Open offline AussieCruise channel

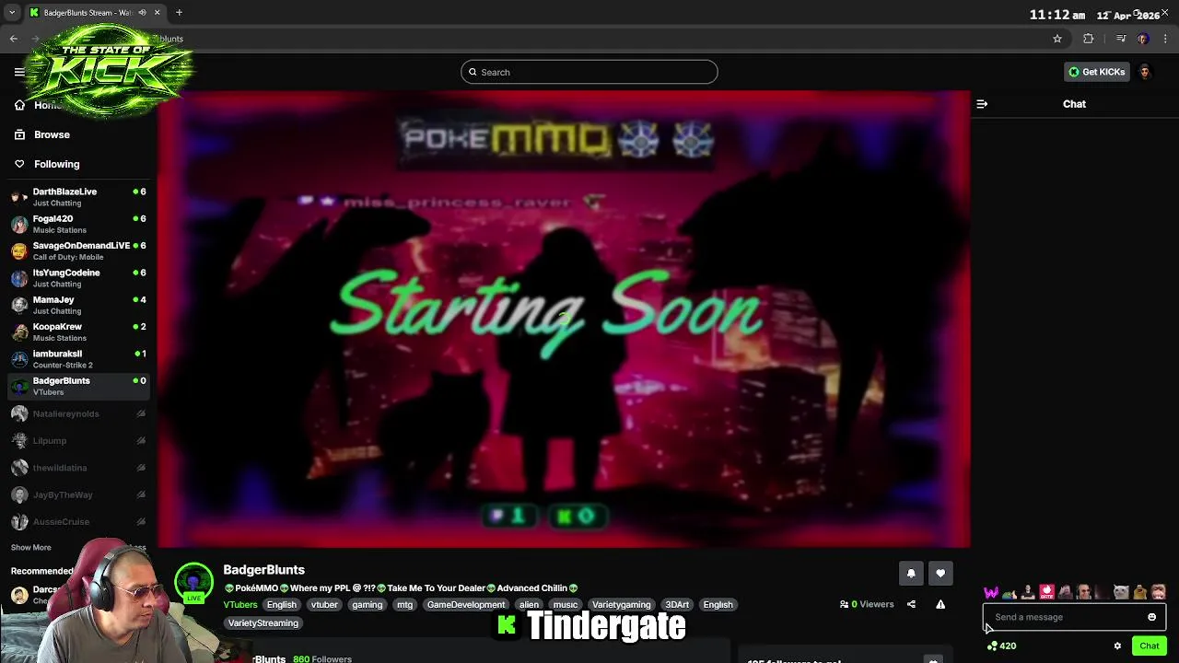point(78,521)
